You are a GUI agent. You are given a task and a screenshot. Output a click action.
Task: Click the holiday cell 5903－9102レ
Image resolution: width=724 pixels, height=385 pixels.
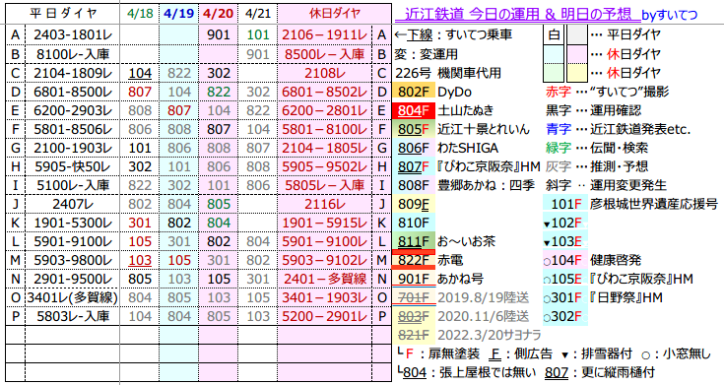pos(325,260)
